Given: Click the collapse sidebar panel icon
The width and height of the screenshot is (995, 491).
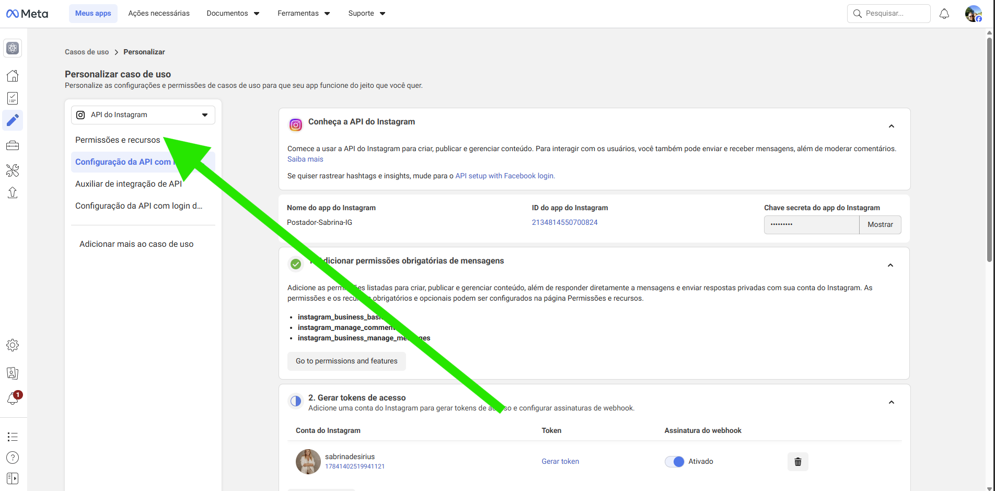Looking at the screenshot, I should [x=13, y=478].
